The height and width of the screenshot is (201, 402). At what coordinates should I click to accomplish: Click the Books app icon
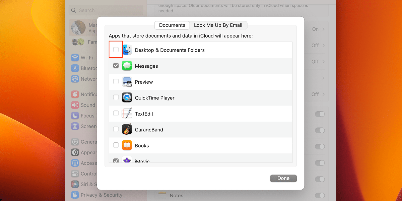click(127, 145)
